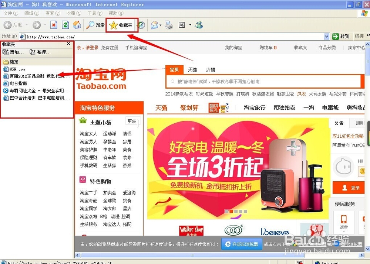
Task: Open MSN.com favorite
Action: click(x=14, y=69)
